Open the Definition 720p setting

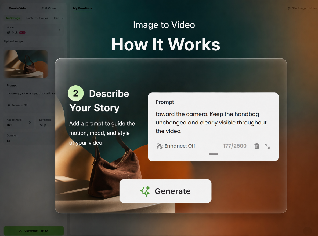click(x=45, y=122)
